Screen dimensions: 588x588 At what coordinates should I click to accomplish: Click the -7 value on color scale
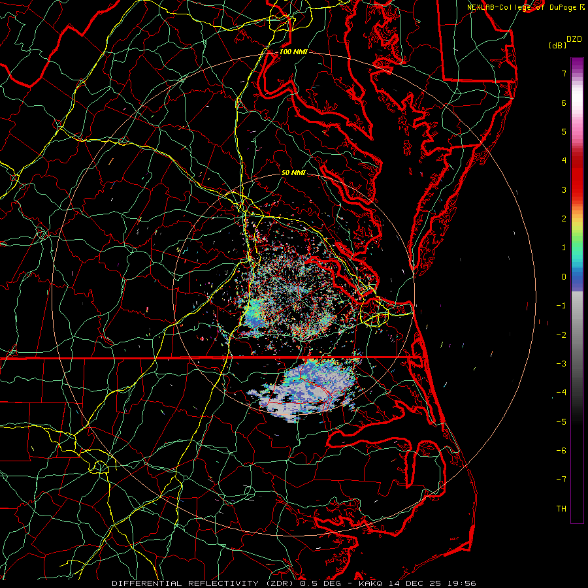pos(561,480)
